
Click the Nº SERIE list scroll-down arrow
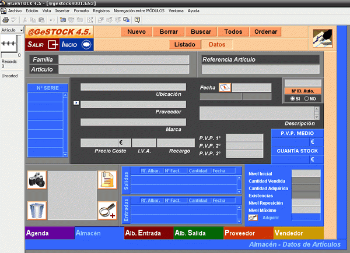tap(65, 155)
